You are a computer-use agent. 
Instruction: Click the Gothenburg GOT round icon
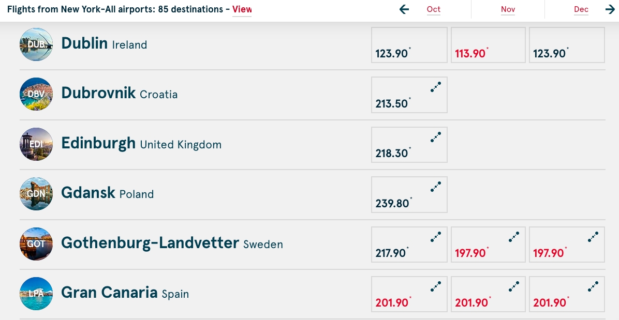click(x=36, y=243)
